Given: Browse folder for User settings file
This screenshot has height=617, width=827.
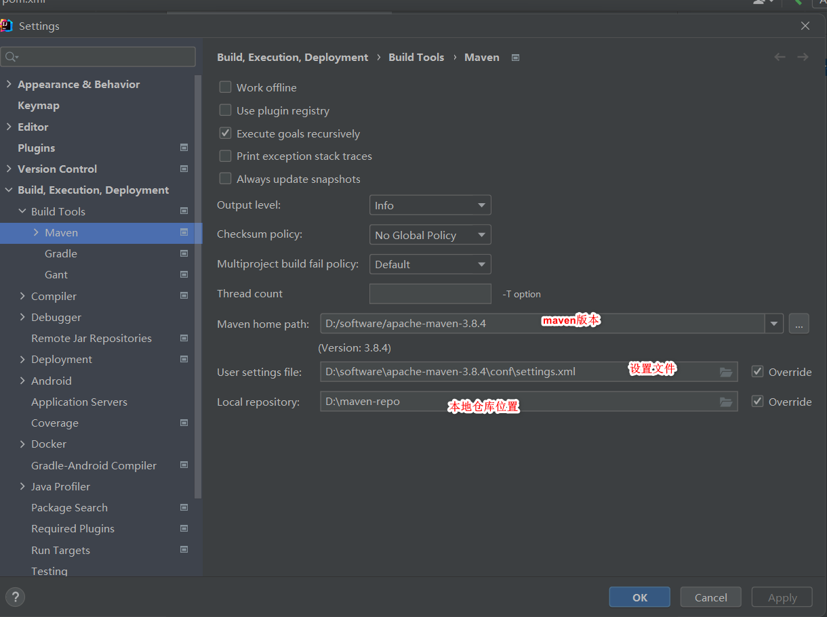Looking at the screenshot, I should click(x=726, y=372).
